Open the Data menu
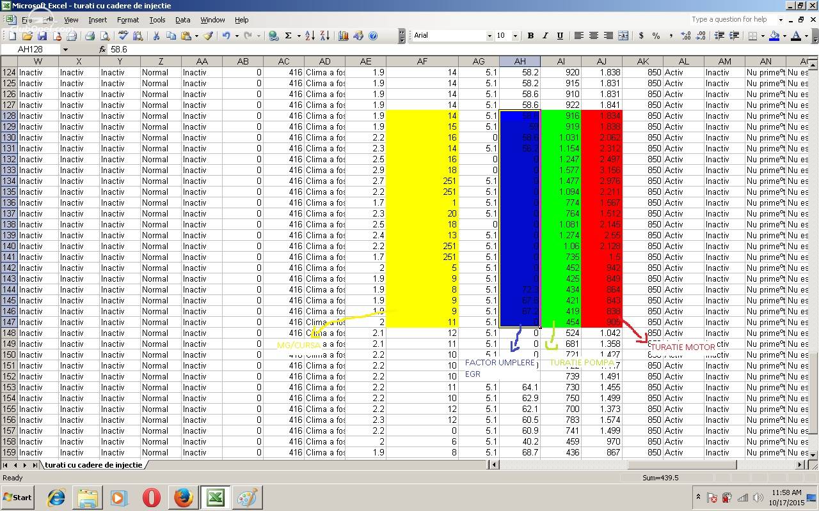The height and width of the screenshot is (511, 819). click(x=183, y=20)
